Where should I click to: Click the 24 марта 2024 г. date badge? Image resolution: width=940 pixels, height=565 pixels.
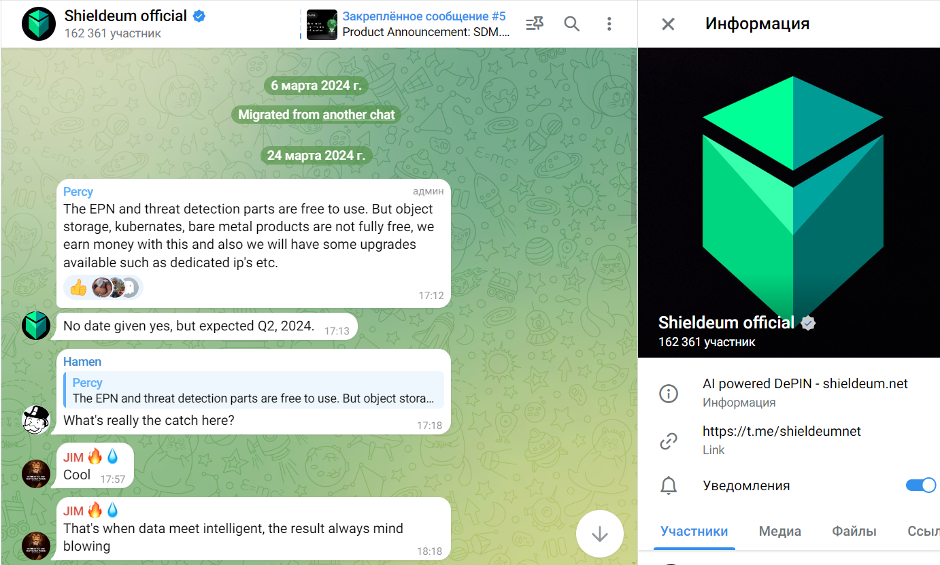[x=316, y=156]
